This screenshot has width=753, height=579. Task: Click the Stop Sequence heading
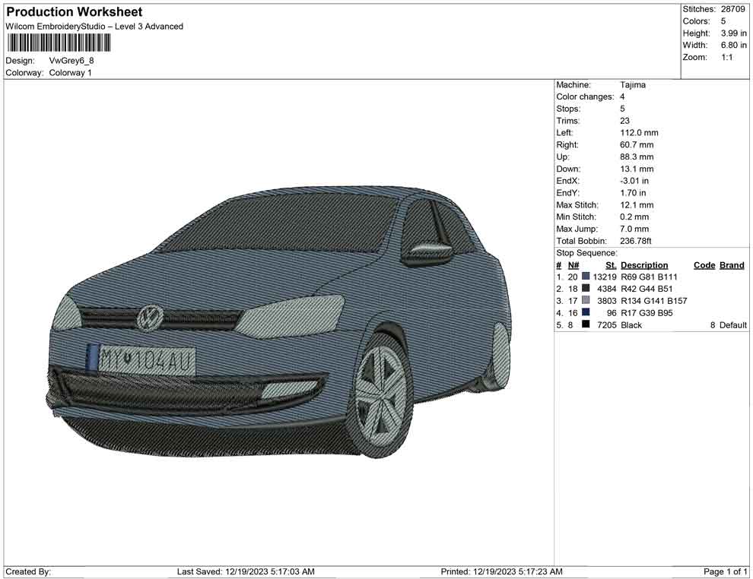point(587,253)
